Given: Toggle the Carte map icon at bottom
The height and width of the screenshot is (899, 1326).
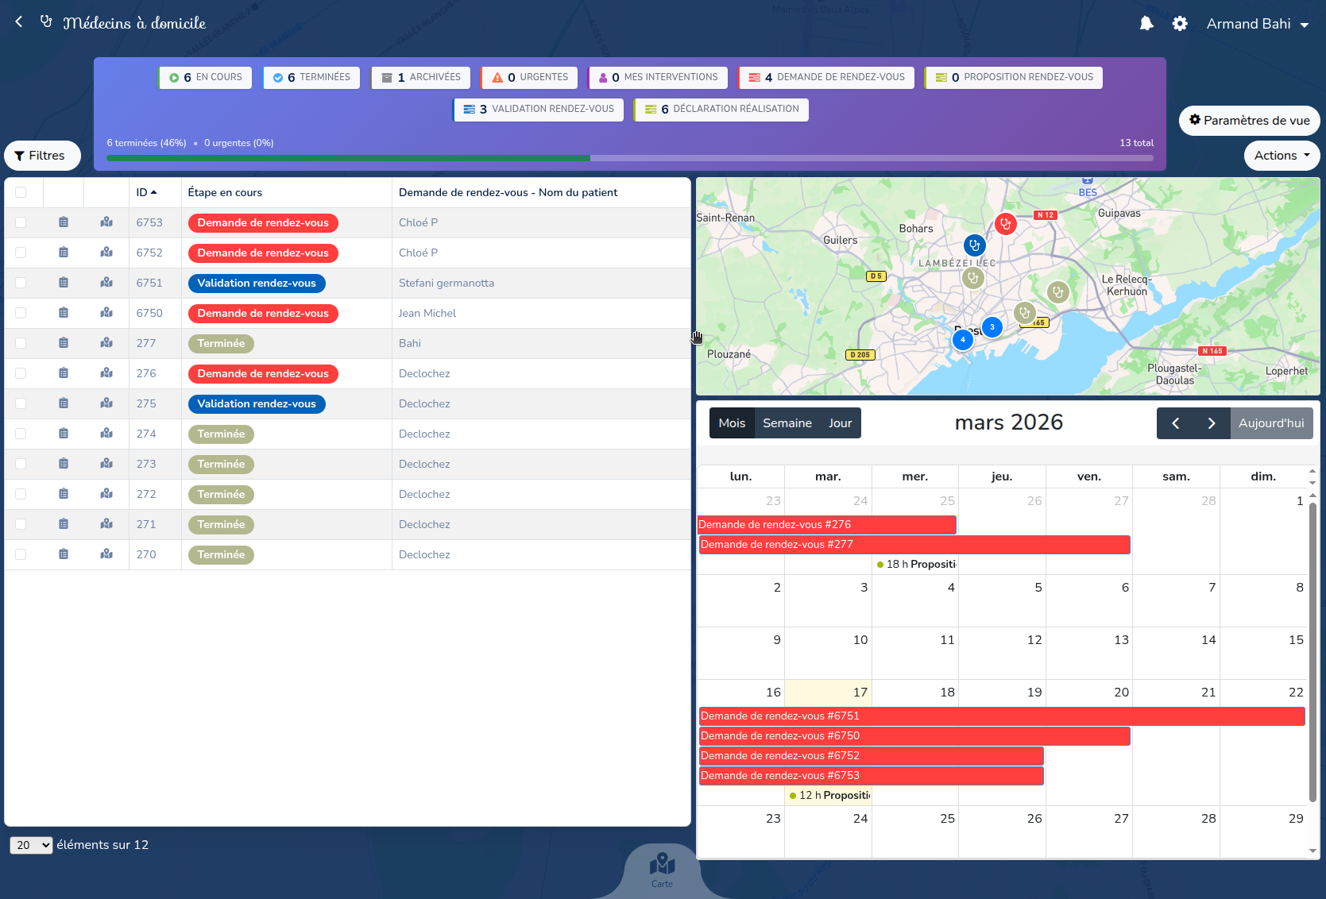Looking at the screenshot, I should (662, 870).
